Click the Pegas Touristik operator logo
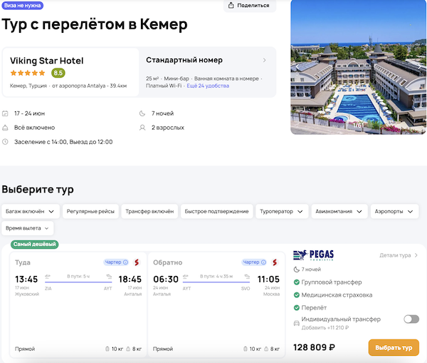Image resolution: width=427 pixels, height=363 pixels. [313, 255]
